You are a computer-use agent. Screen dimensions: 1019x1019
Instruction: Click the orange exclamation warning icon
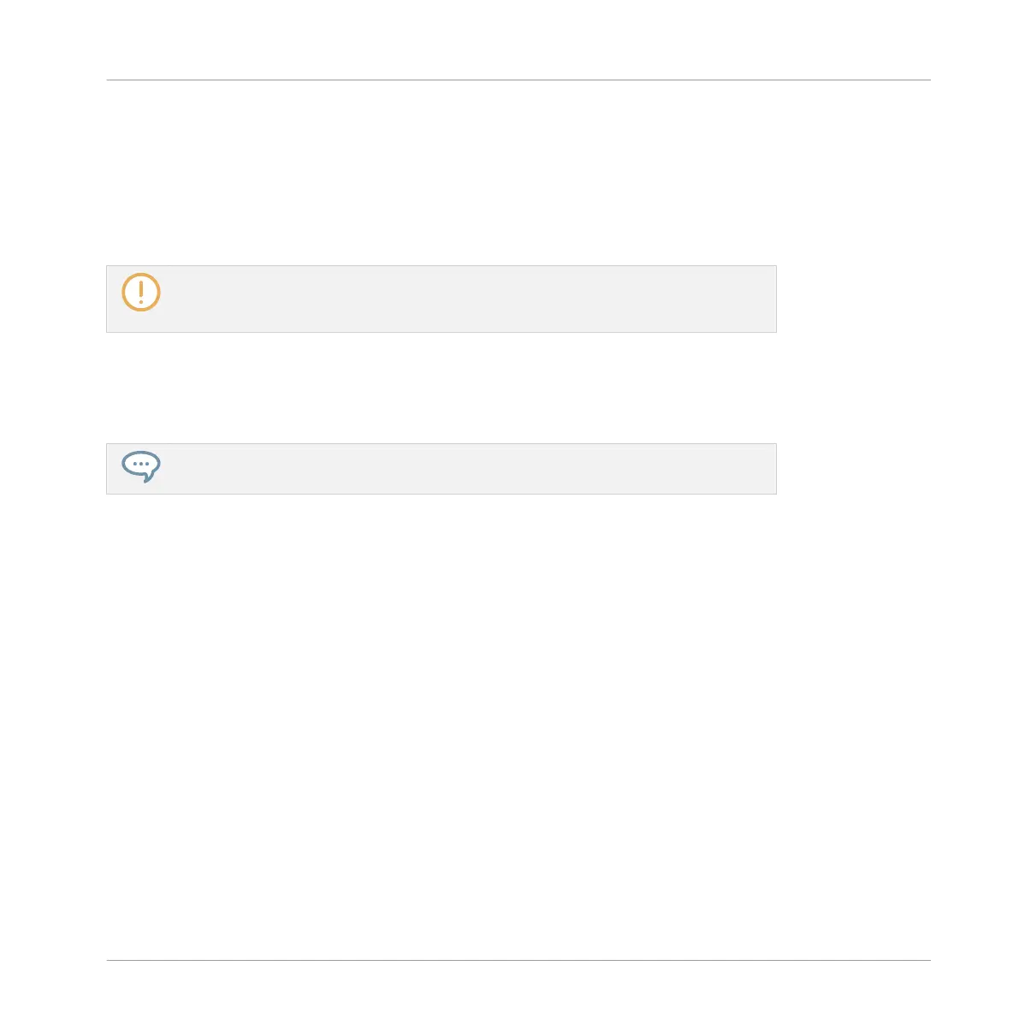pyautogui.click(x=141, y=293)
